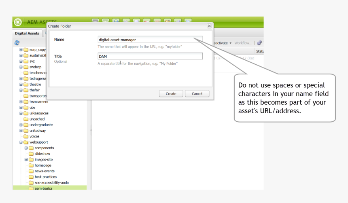Expand the components subfolder node
The height and width of the screenshot is (203, 348).
(x=26, y=148)
